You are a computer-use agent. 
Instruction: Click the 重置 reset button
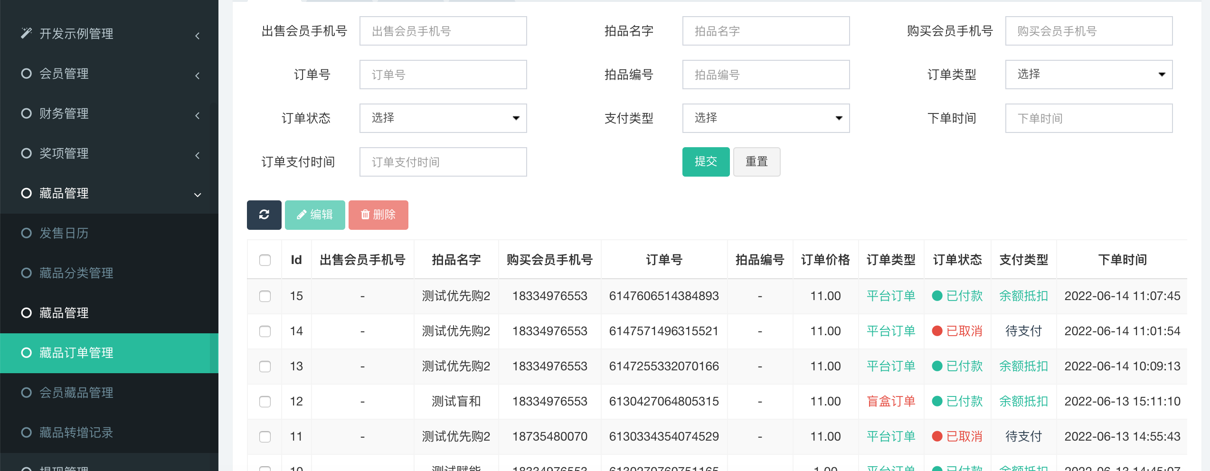756,162
